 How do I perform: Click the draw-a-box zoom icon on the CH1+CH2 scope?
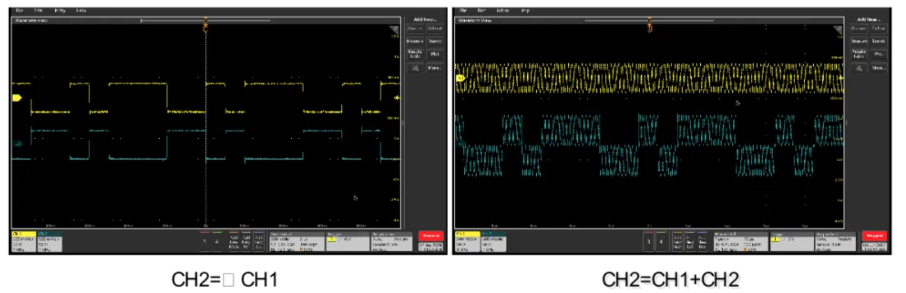click(859, 68)
